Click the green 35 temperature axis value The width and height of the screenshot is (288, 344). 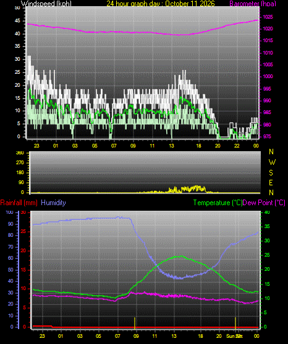pos(267,227)
